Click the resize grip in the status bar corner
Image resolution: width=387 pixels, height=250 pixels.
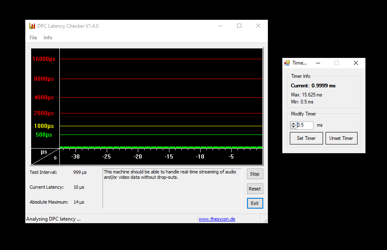(265, 221)
